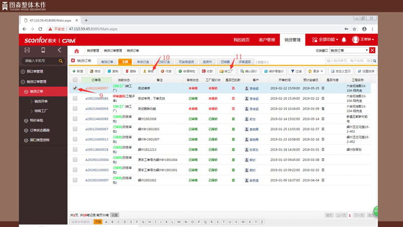Click the home icon in breadcrumb bar
This screenshot has height=227, width=403.
click(77, 51)
